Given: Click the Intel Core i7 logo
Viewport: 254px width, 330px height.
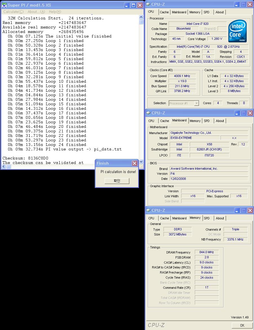Looking at the screenshot, I should [x=238, y=31].
